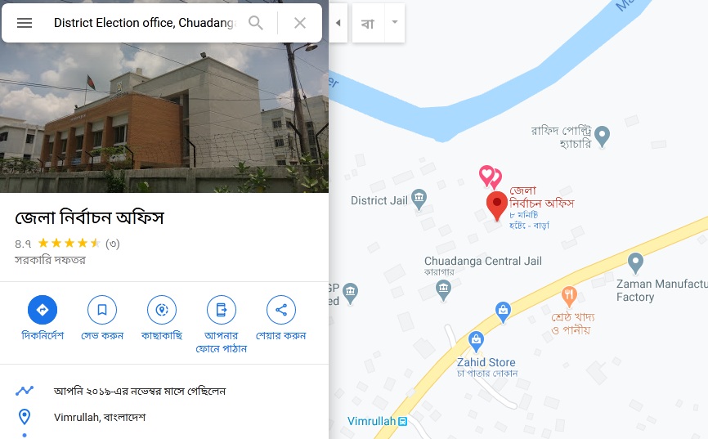Image resolution: width=708 pixels, height=439 pixels.
Task: Click the Vimrullah, Bangladesh address row
Action: pos(164,417)
